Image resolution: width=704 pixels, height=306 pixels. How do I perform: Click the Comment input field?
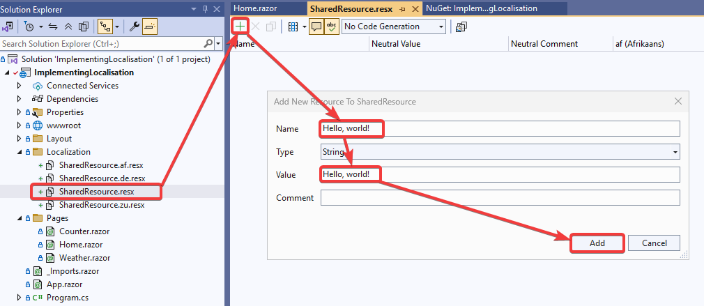click(x=499, y=198)
